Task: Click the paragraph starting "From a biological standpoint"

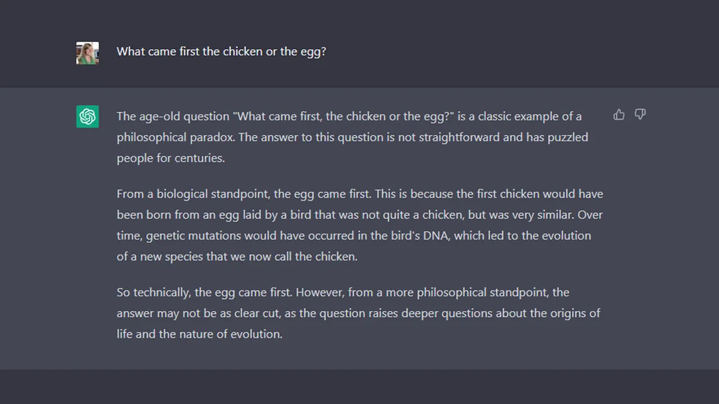Action: coord(359,225)
